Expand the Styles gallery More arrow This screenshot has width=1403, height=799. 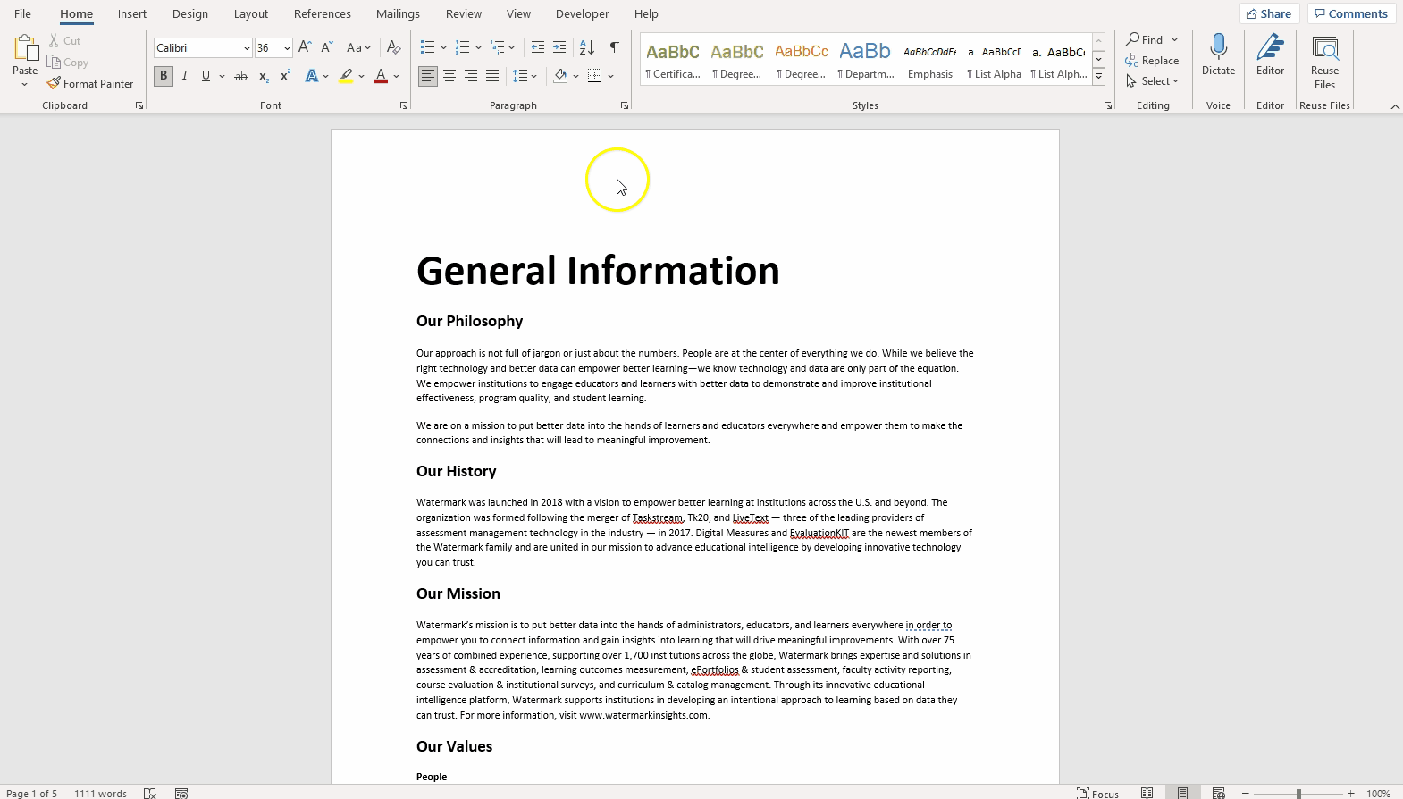[x=1098, y=77]
